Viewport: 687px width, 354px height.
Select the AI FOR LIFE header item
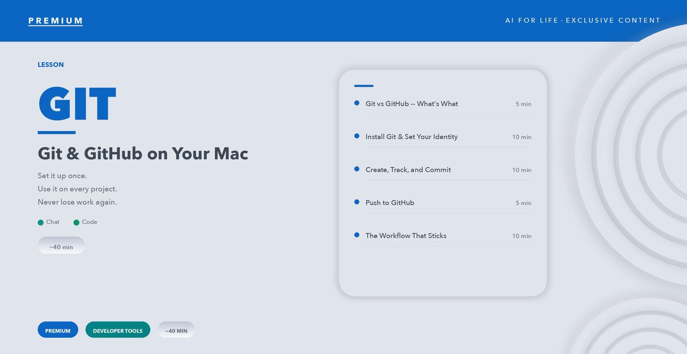[x=582, y=20]
